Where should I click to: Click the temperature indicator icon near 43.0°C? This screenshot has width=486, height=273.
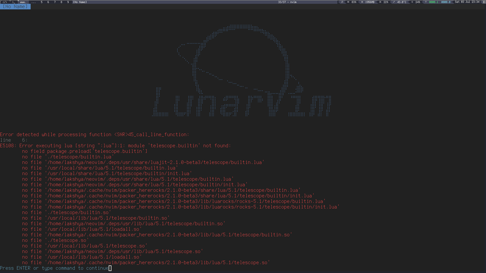[394, 2]
